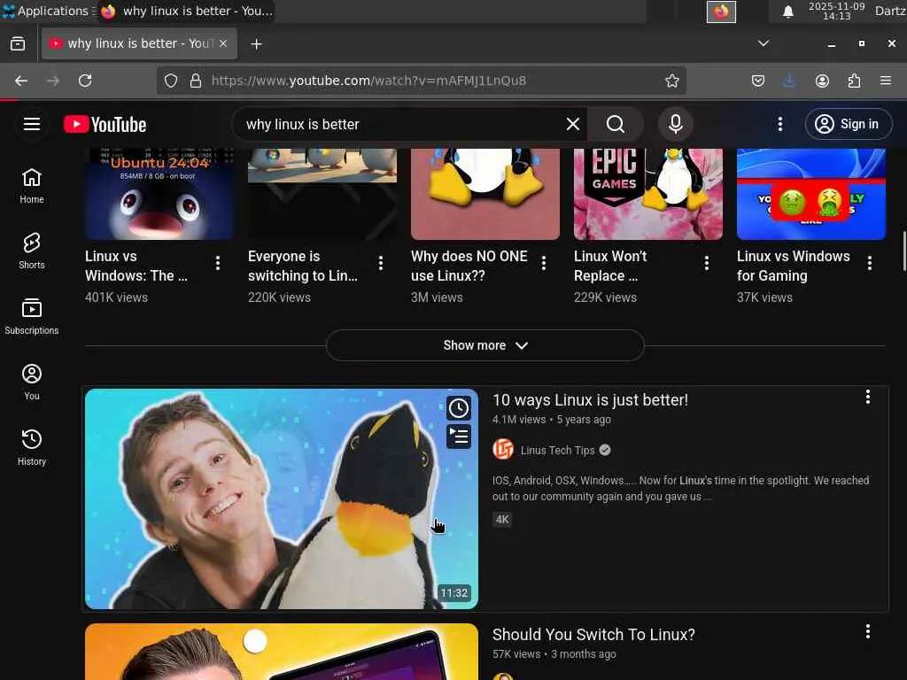Expand Show more results
Viewport: 907px width, 680px height.
click(x=485, y=345)
